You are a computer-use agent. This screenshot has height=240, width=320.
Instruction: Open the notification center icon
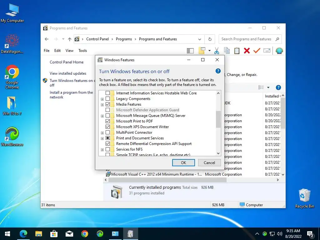[310, 234]
